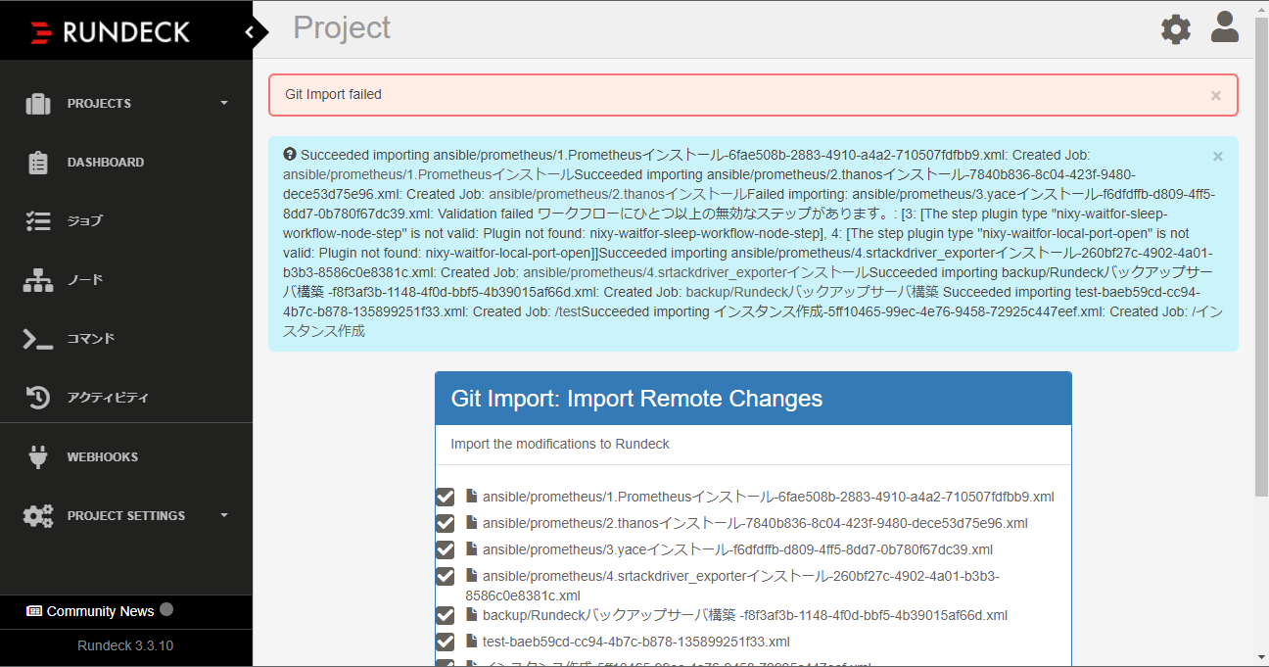Click the Rundeck logo in header
The height and width of the screenshot is (667, 1269).
click(110, 32)
